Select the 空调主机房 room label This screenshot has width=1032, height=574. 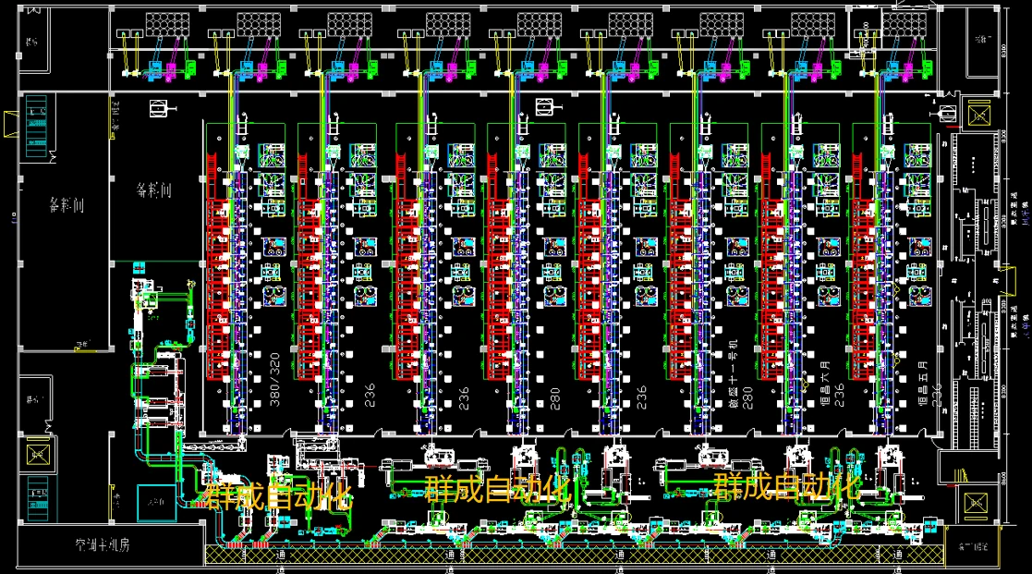(102, 545)
